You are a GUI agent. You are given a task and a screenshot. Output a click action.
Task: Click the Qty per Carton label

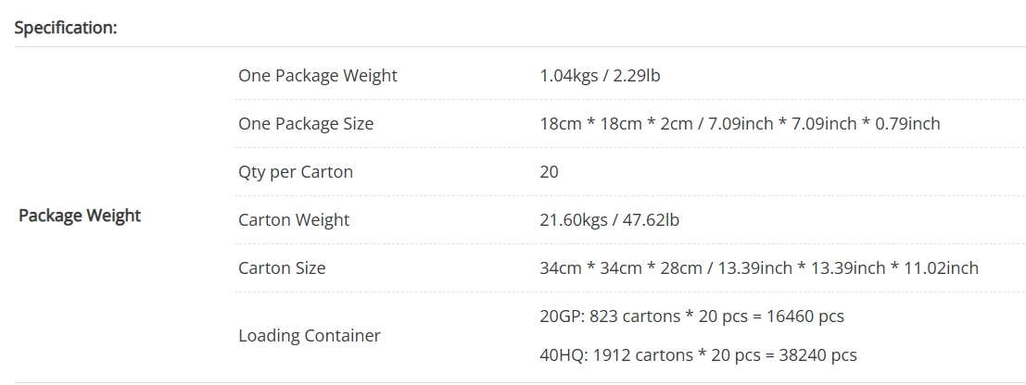pos(295,172)
